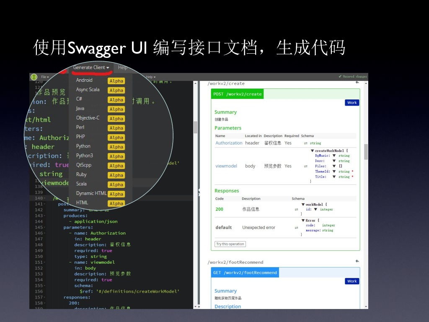
Task: Click Try this operation button
Action: pos(230,244)
